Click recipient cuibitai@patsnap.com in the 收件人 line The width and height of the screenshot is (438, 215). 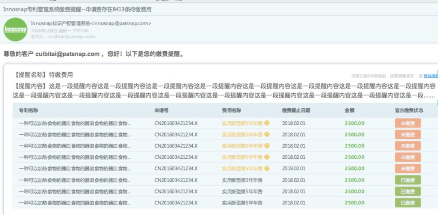72,36
